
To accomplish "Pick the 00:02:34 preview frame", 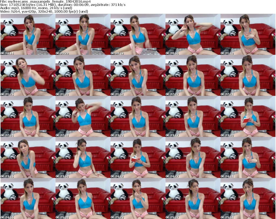I will (28, 117).
